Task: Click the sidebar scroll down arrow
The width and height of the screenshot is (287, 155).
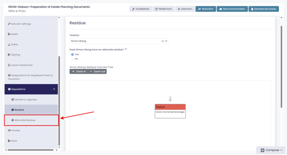Action: coord(59,147)
